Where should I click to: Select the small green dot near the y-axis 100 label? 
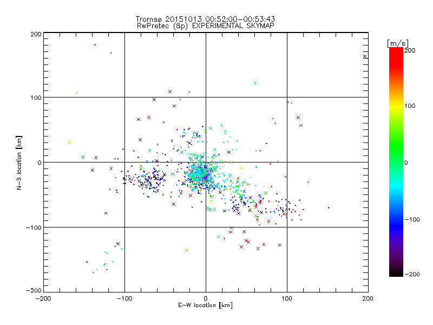tap(77, 92)
